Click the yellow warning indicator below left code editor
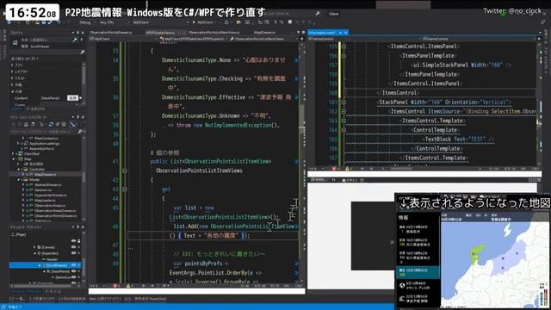 [128, 286]
